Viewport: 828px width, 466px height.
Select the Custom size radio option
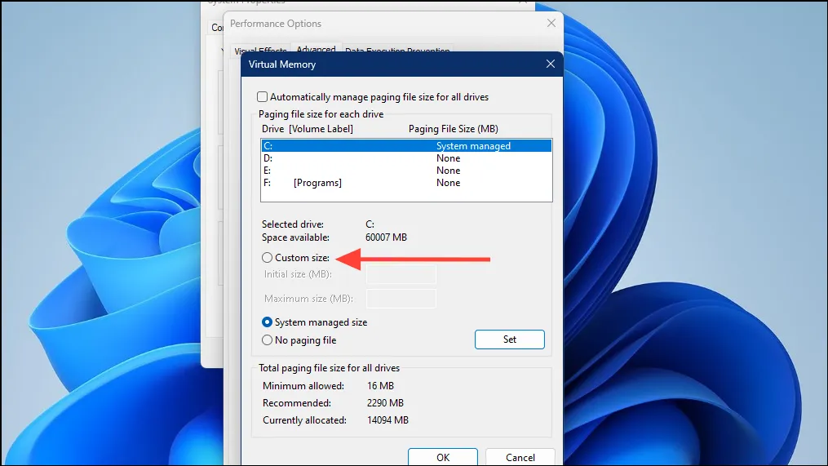click(268, 258)
